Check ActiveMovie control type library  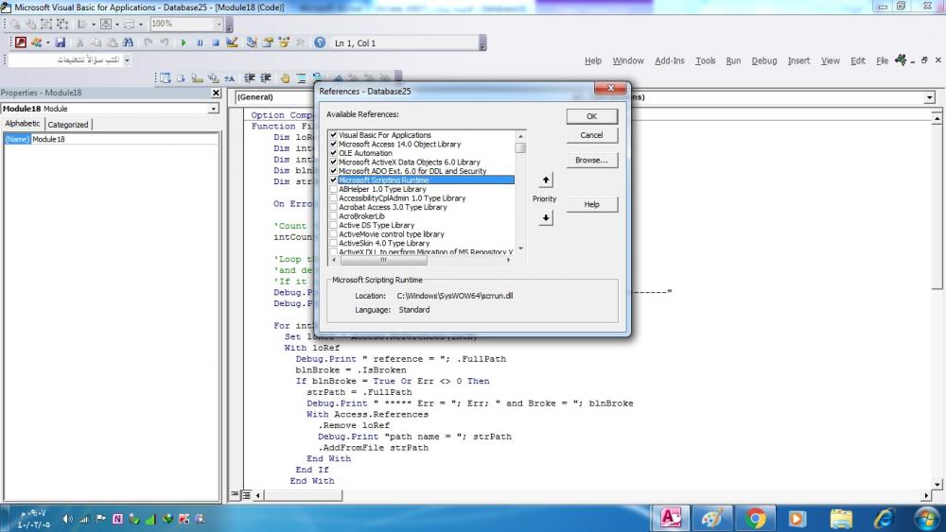[333, 234]
